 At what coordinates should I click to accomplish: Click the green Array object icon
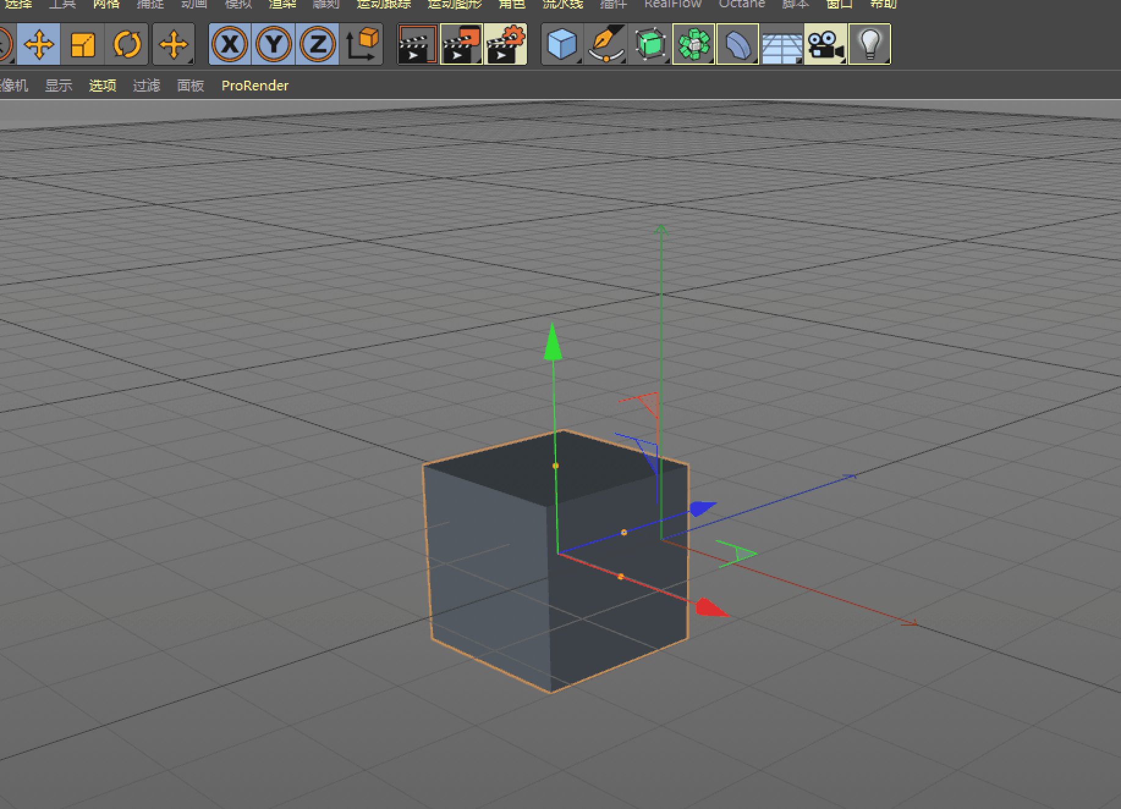[x=694, y=44]
